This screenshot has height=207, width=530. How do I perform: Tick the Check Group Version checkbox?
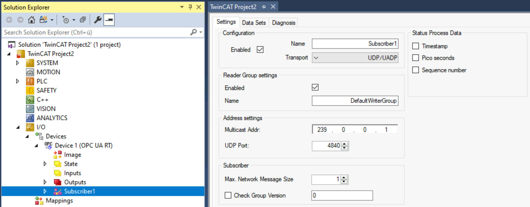pyautogui.click(x=228, y=195)
